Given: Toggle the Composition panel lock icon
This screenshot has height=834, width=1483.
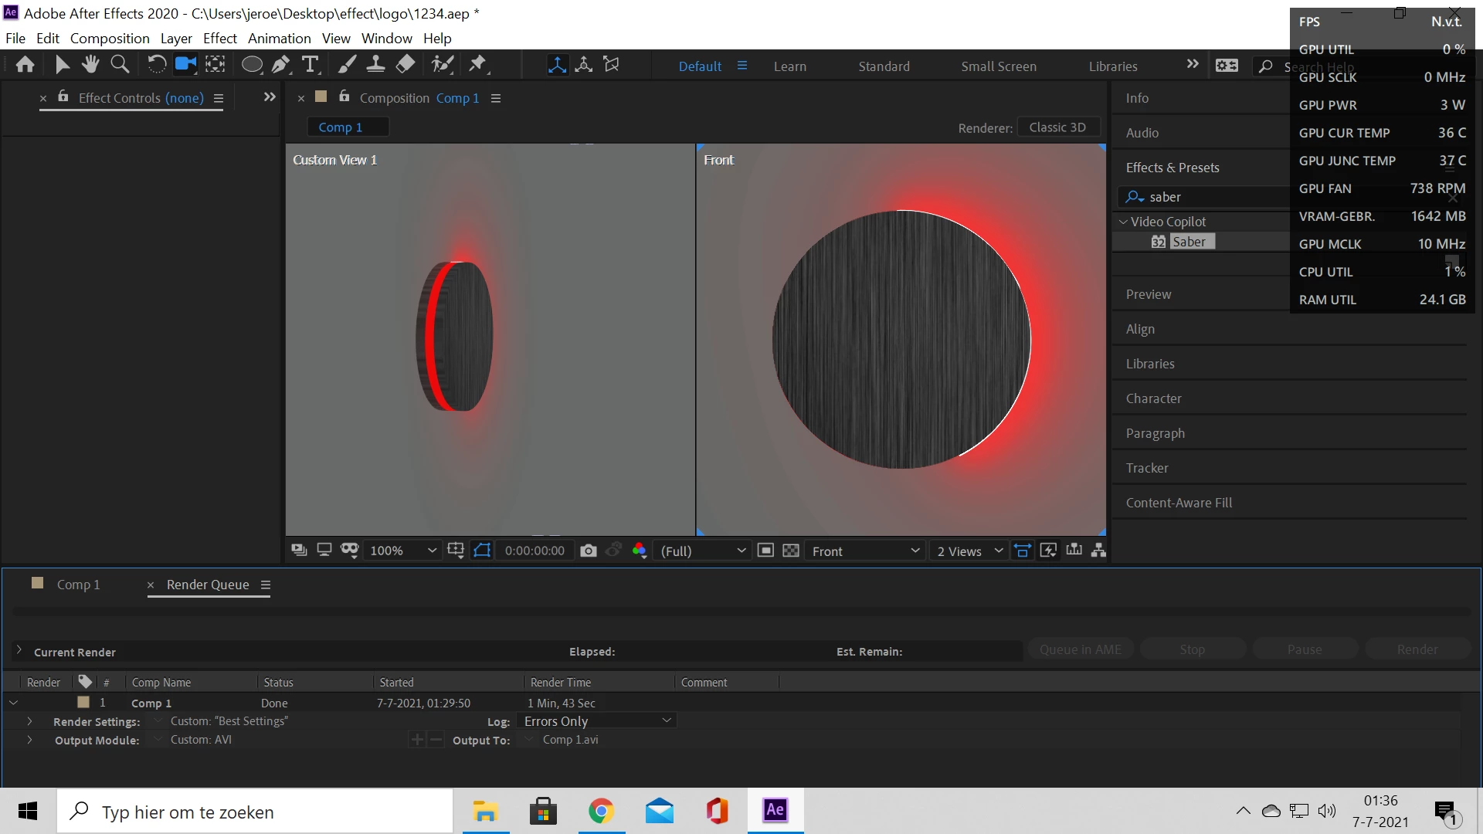Looking at the screenshot, I should [x=344, y=97].
